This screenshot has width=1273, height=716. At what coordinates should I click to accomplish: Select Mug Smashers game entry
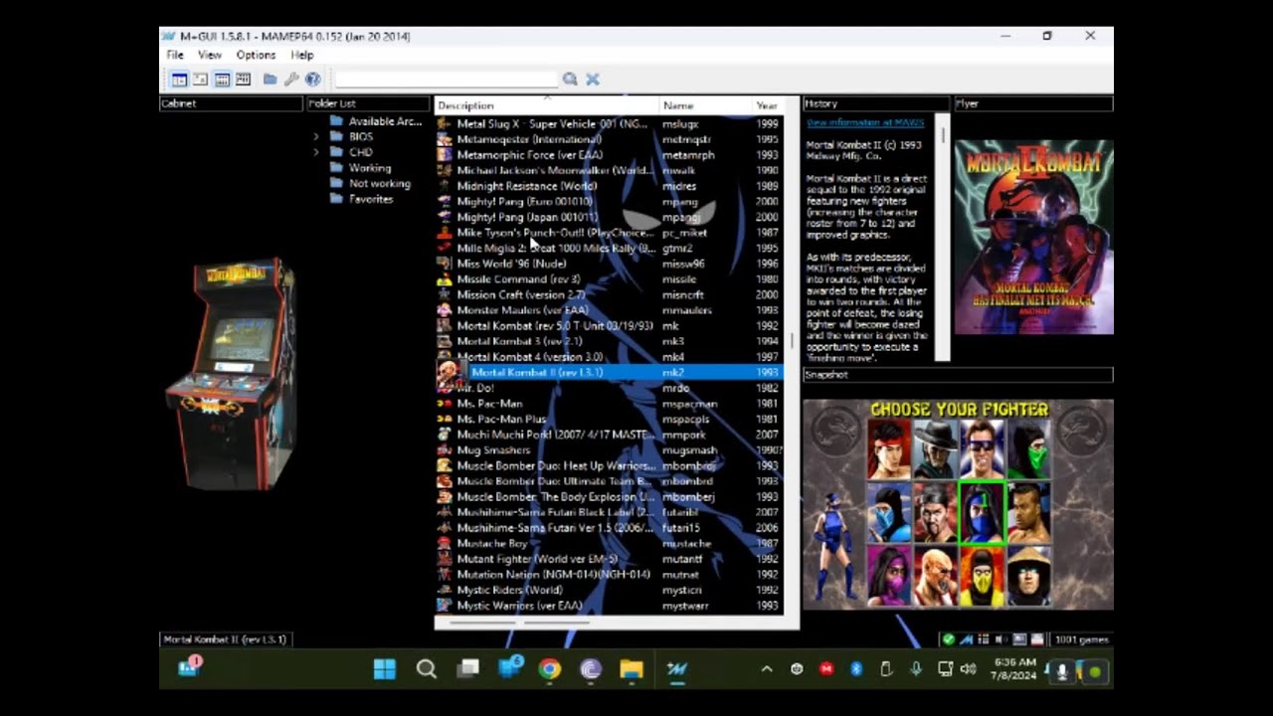(609, 450)
